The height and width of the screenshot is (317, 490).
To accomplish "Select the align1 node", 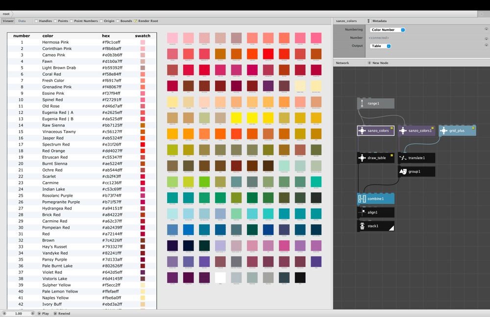I will (x=376, y=212).
